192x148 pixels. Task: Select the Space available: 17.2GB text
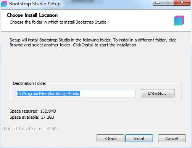[x=32, y=117]
